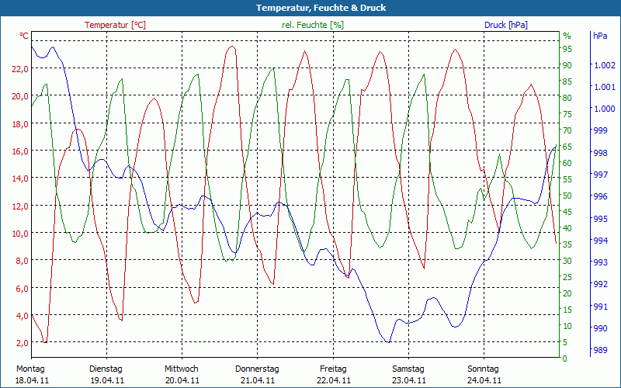Click the '6,0' temperature tick label

click(23, 289)
